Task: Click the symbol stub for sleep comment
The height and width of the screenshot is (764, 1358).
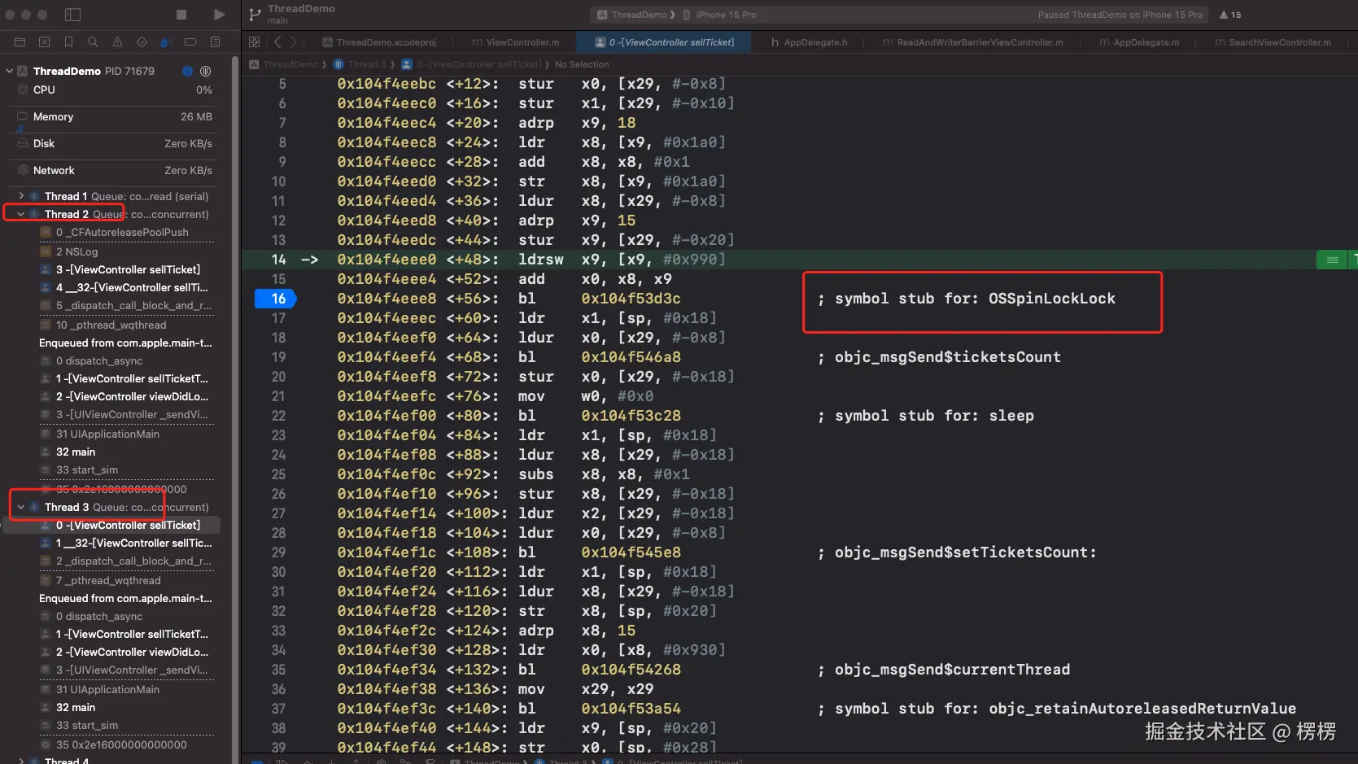Action: [925, 416]
